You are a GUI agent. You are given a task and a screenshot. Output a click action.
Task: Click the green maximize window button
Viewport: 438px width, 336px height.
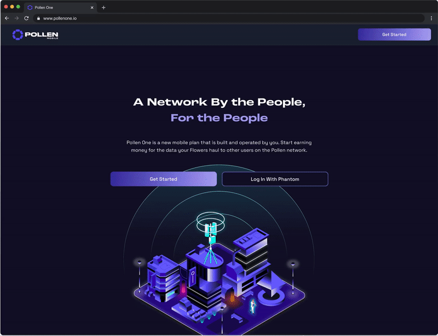tap(18, 7)
